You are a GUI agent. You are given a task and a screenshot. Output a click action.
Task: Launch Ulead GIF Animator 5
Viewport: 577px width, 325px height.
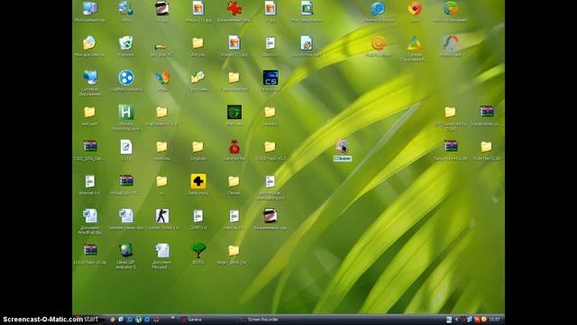pyautogui.click(x=126, y=251)
